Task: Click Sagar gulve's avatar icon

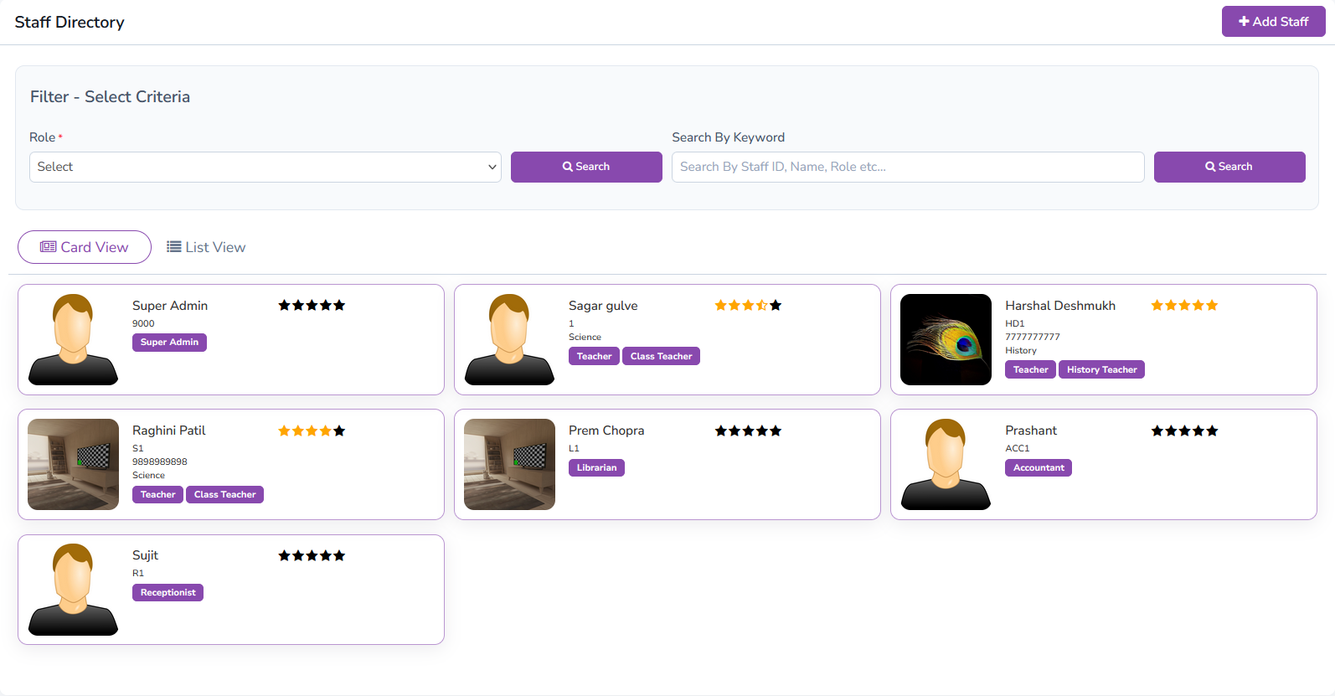Action: [510, 339]
